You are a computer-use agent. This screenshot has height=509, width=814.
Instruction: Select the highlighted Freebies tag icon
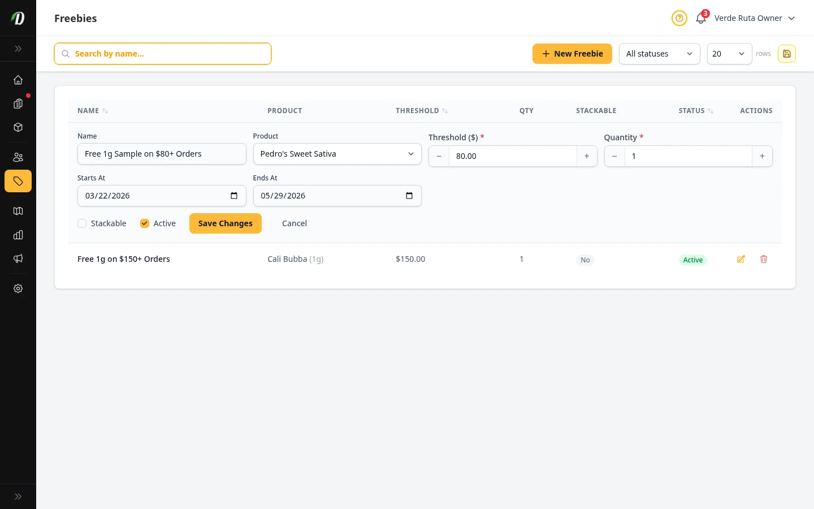[x=18, y=181]
